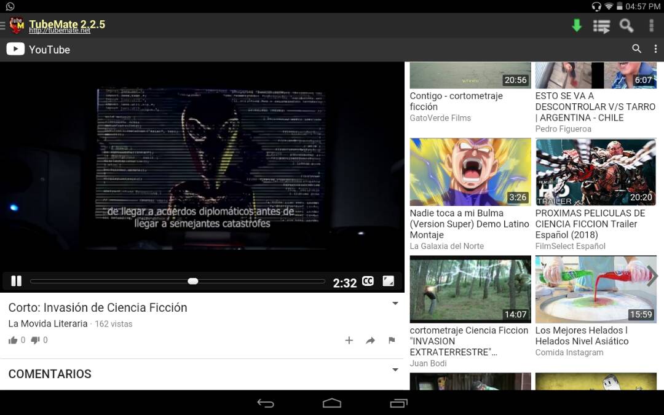Screen dimensions: 664x415
Task: Open Comida Instagram channel name
Action: tap(569, 352)
